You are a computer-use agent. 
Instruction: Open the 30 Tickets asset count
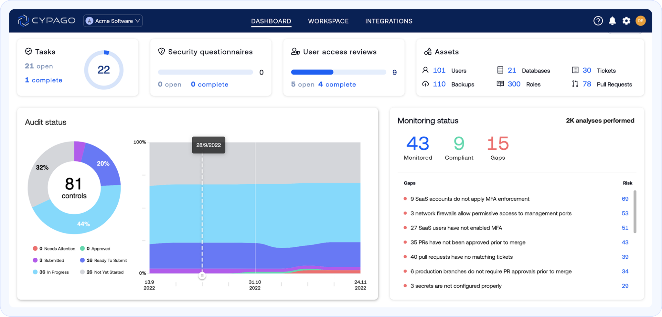[587, 70]
